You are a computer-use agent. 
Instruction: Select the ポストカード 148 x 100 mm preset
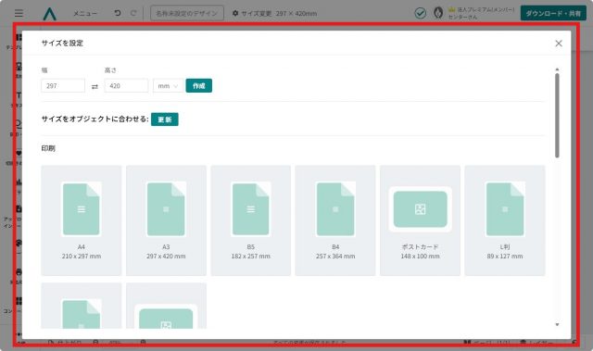pyautogui.click(x=420, y=220)
